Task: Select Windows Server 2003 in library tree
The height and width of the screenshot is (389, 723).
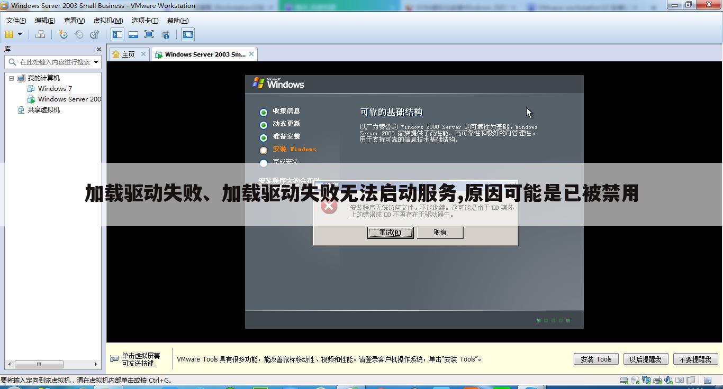Action: 69,99
